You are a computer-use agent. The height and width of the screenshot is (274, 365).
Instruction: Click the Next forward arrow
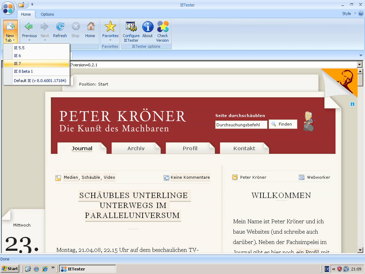(45, 26)
